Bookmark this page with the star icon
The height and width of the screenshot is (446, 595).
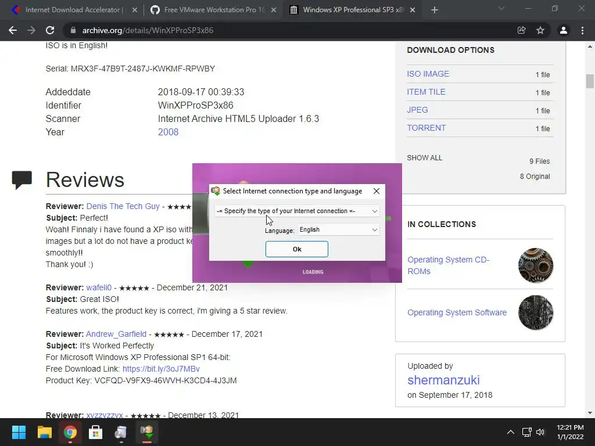click(x=540, y=30)
